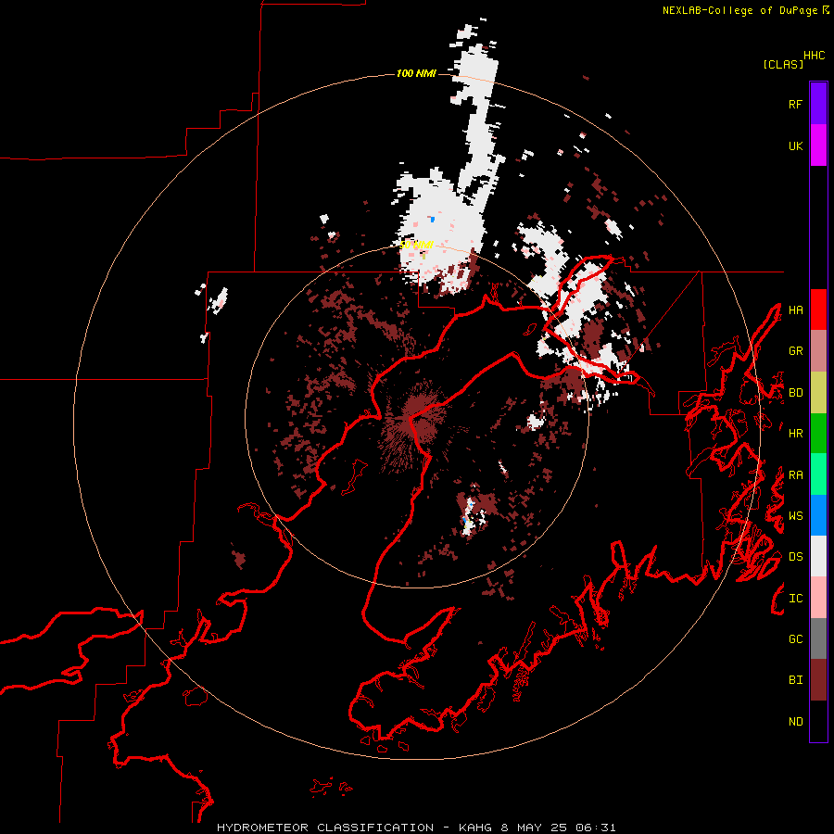Click the BI legend label
Image resolution: width=834 pixels, height=834 pixels.
tap(795, 680)
